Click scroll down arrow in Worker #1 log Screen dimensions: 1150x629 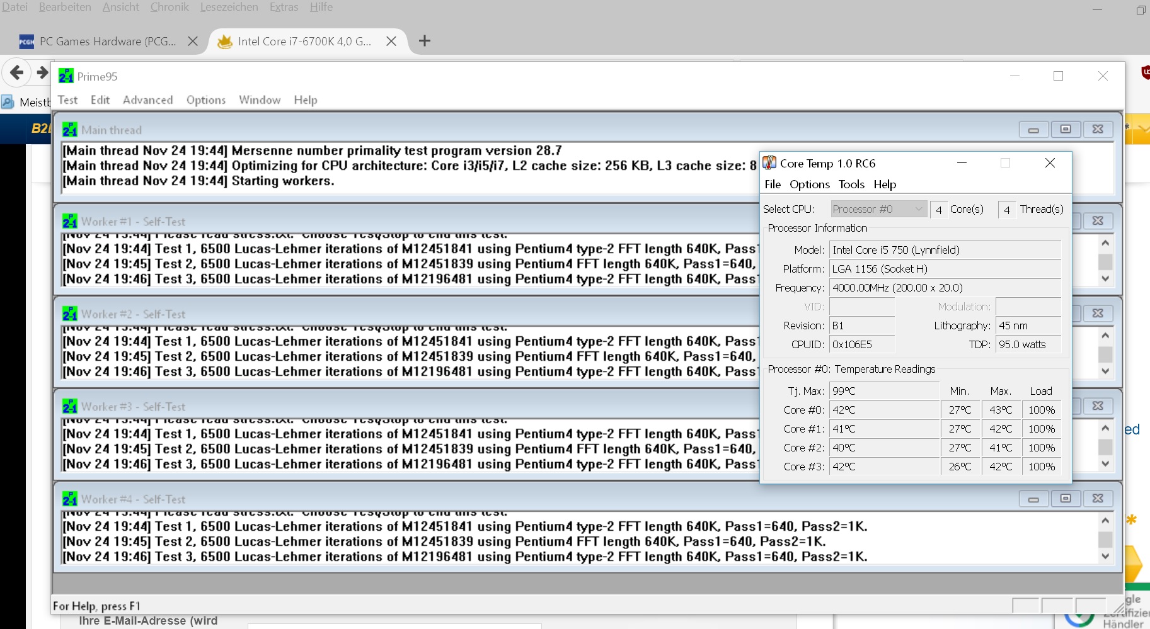point(1105,278)
